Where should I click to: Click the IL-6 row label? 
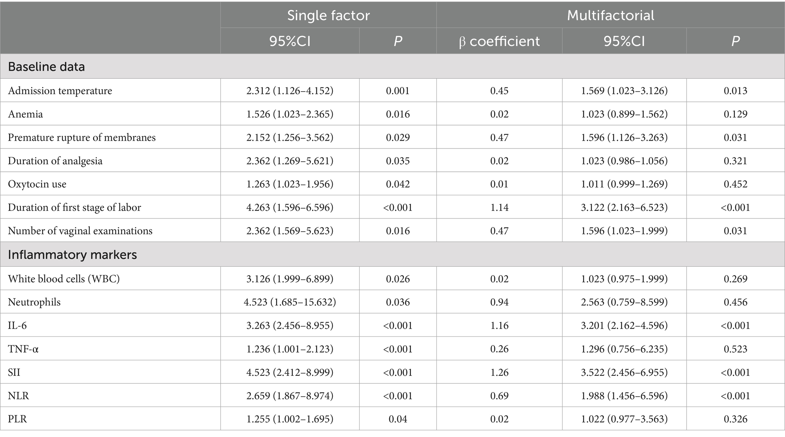pos(17,325)
